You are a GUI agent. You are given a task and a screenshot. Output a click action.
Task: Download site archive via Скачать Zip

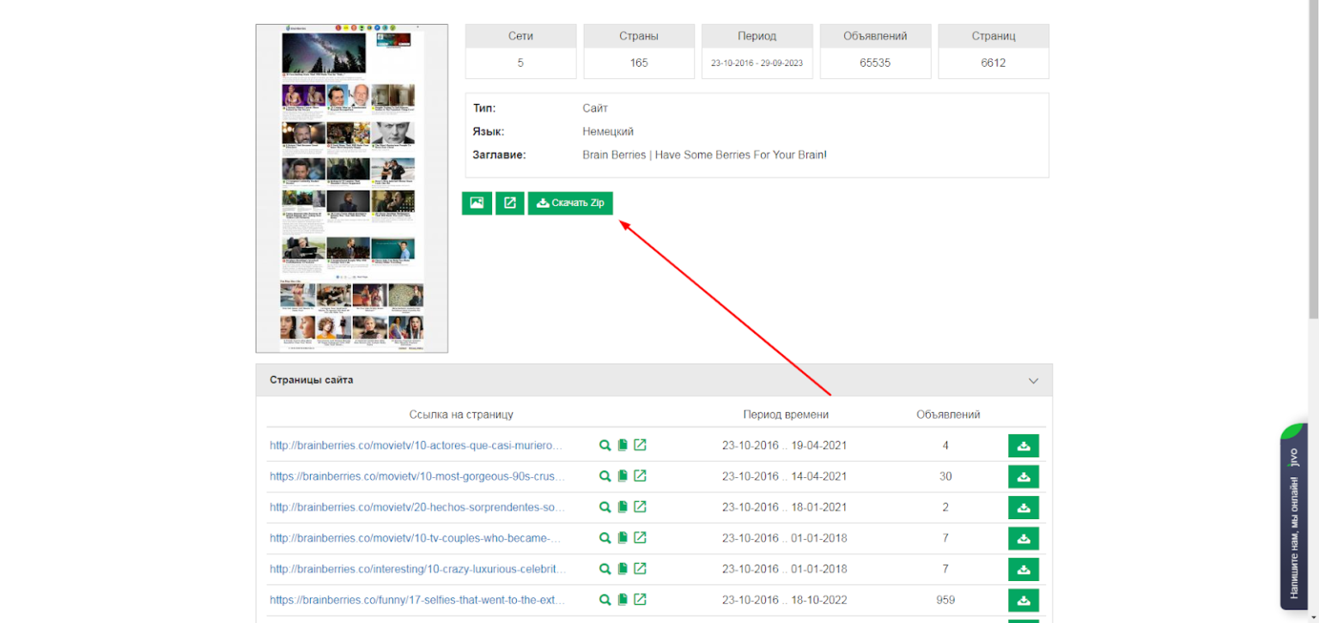[x=570, y=203]
